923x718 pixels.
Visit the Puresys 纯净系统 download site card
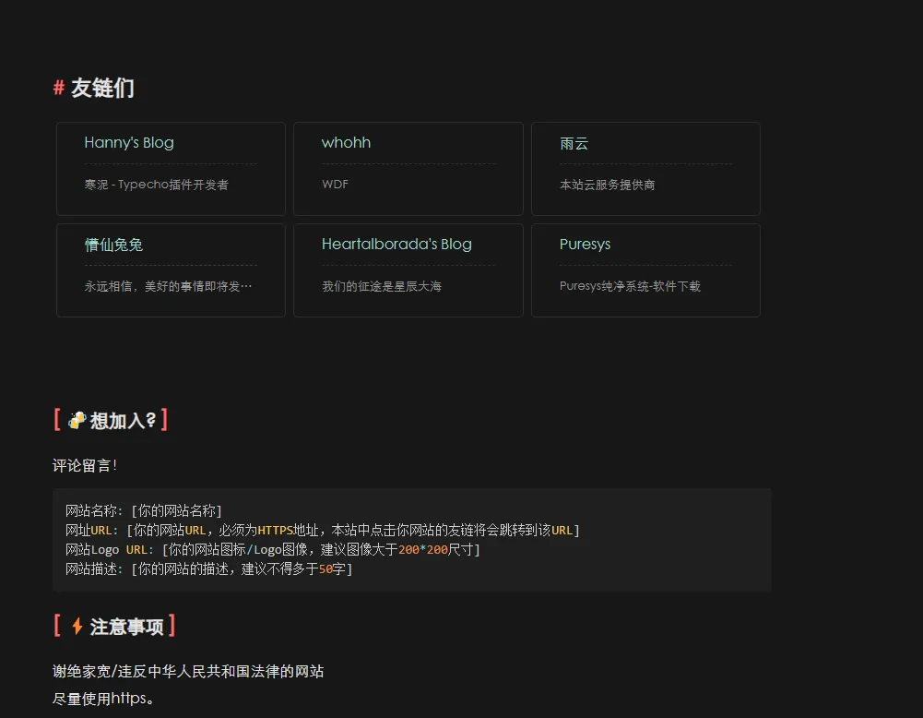(645, 269)
